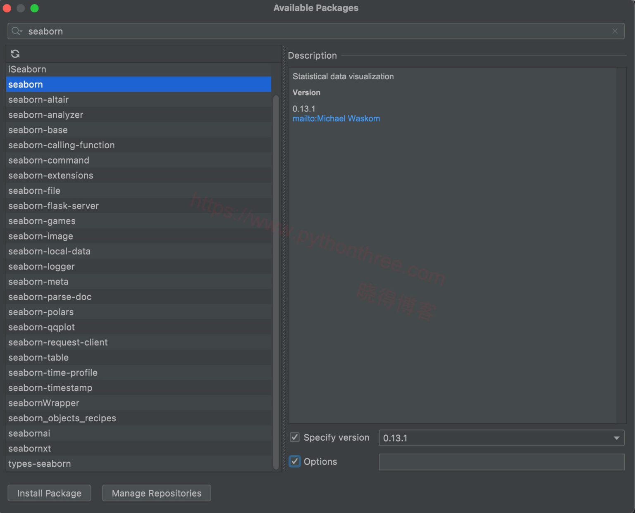Select the seaborn-polars package

(x=41, y=312)
